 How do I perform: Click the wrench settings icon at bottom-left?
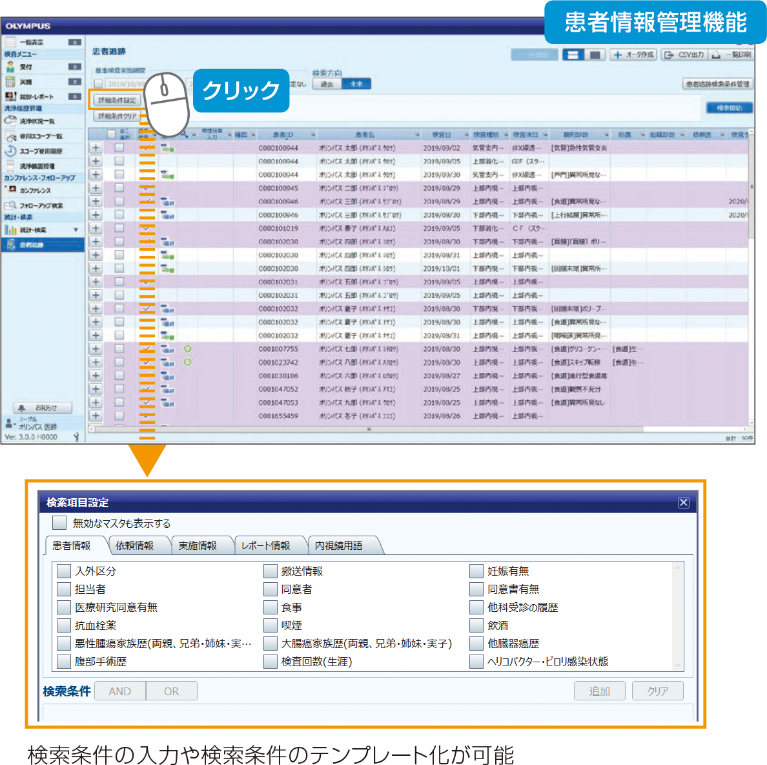point(76,437)
